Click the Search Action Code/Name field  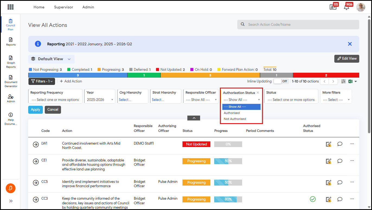[x=298, y=24]
